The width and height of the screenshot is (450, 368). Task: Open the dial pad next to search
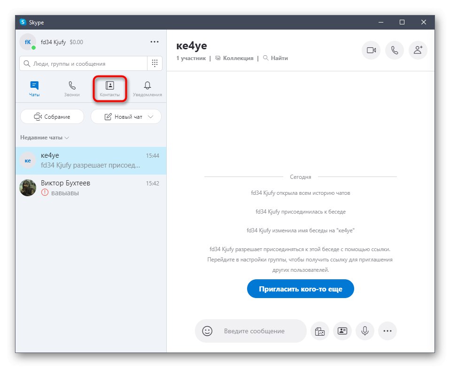coord(155,63)
